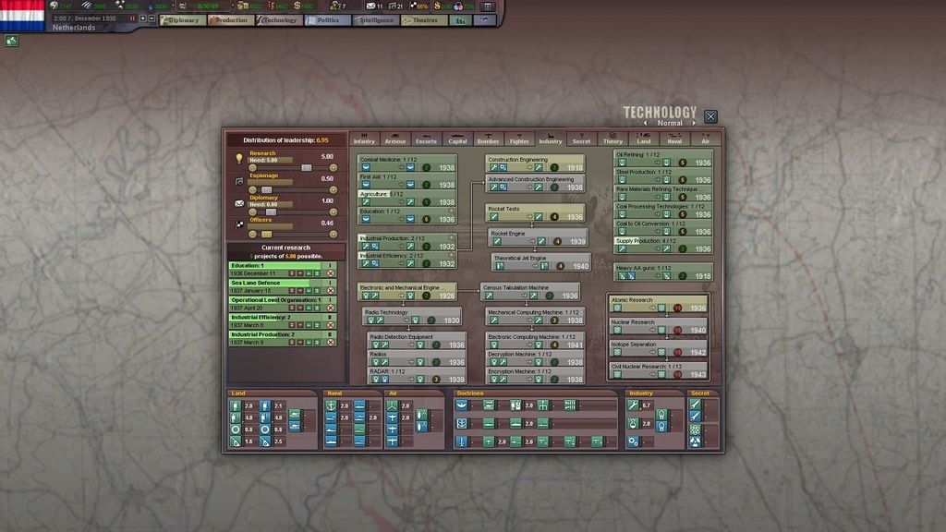The height and width of the screenshot is (532, 946).
Task: Click the Espionage leadership slider handle
Action: point(266,190)
